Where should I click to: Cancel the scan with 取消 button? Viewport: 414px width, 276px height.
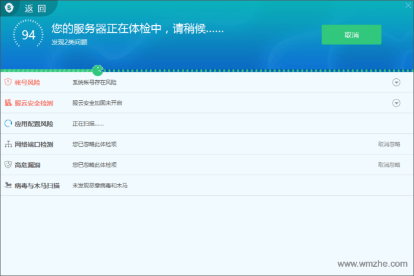351,34
